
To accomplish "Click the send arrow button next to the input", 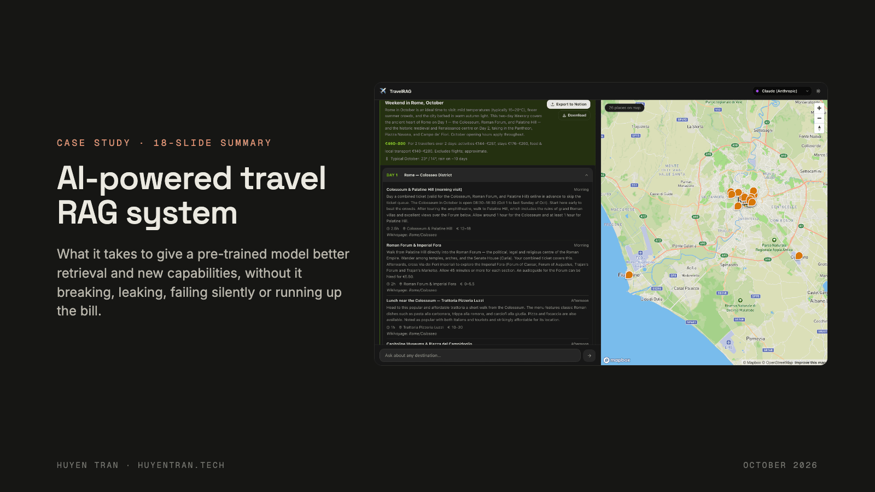I will [x=589, y=355].
